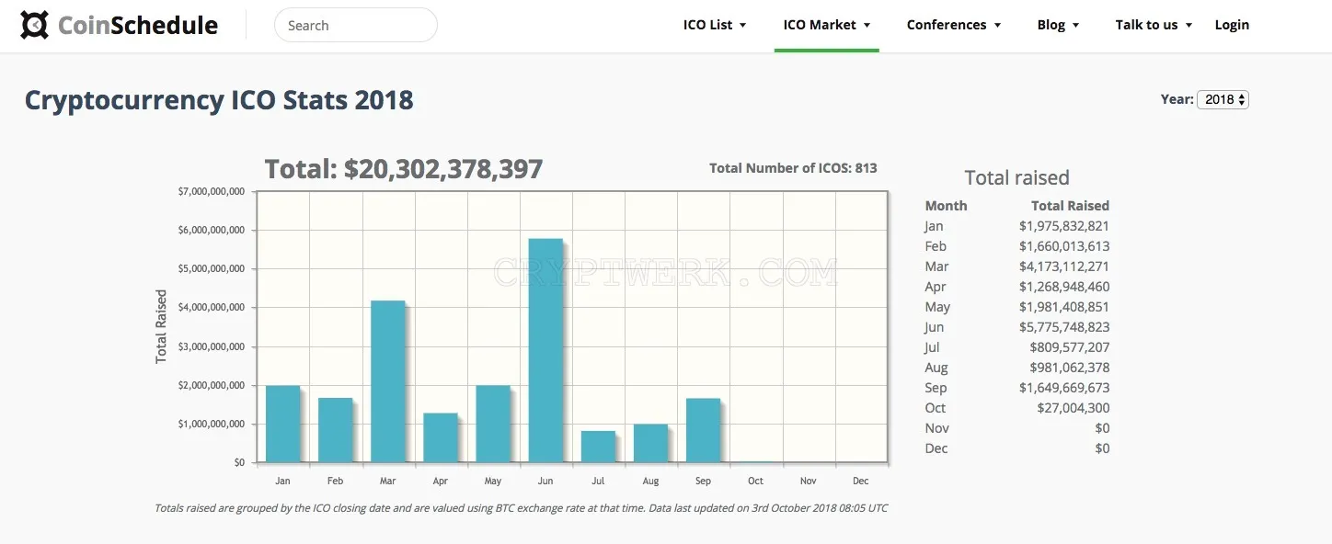Click the March bar in chart
The image size is (1332, 544).
click(387, 381)
